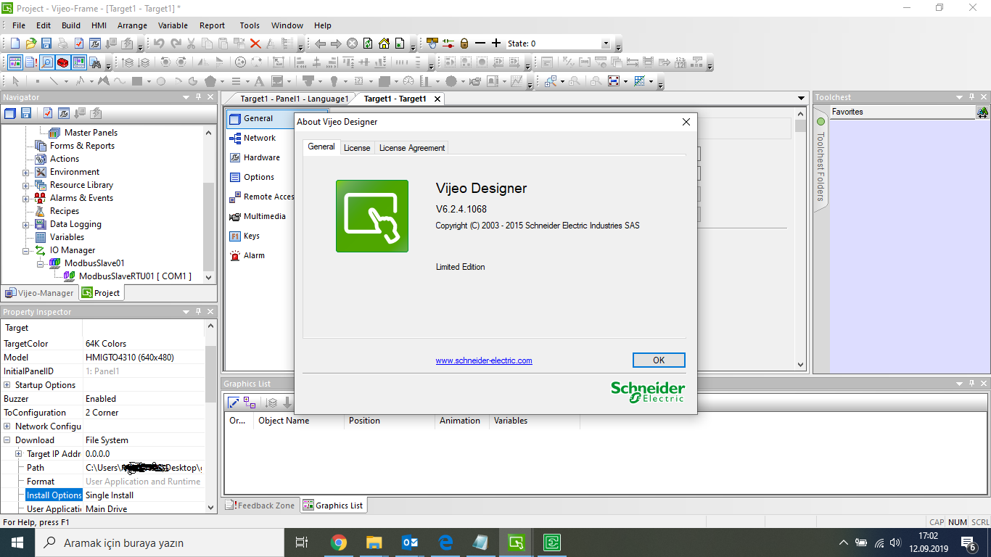Click the Home house icon in toolbar
Image resolution: width=991 pixels, height=557 pixels.
pyautogui.click(x=384, y=44)
